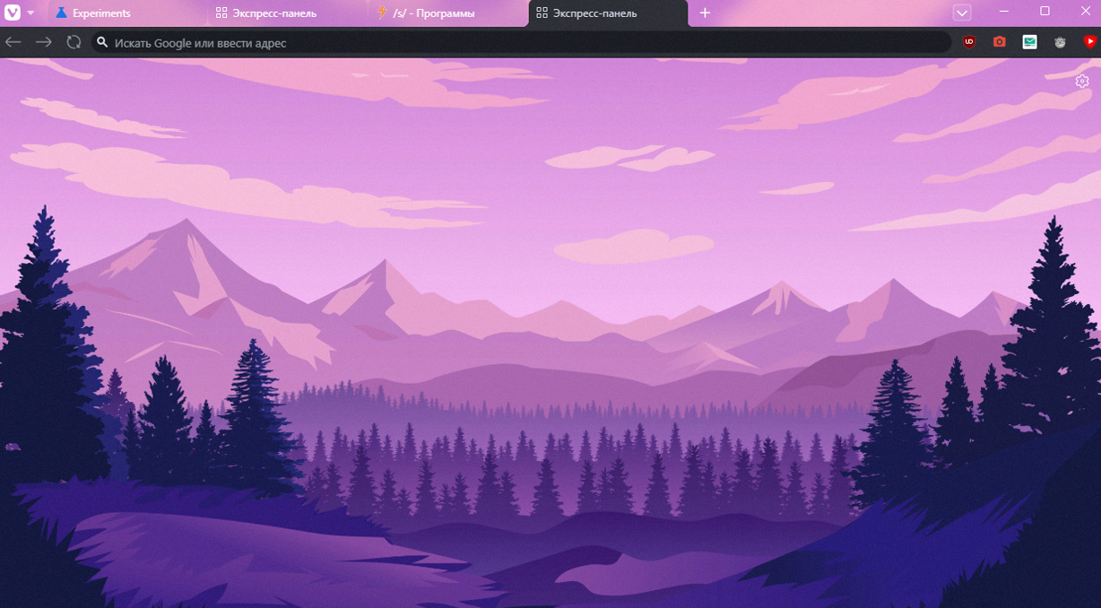Open the green envelope mail checker extension
The width and height of the screenshot is (1101, 608).
(x=1029, y=41)
